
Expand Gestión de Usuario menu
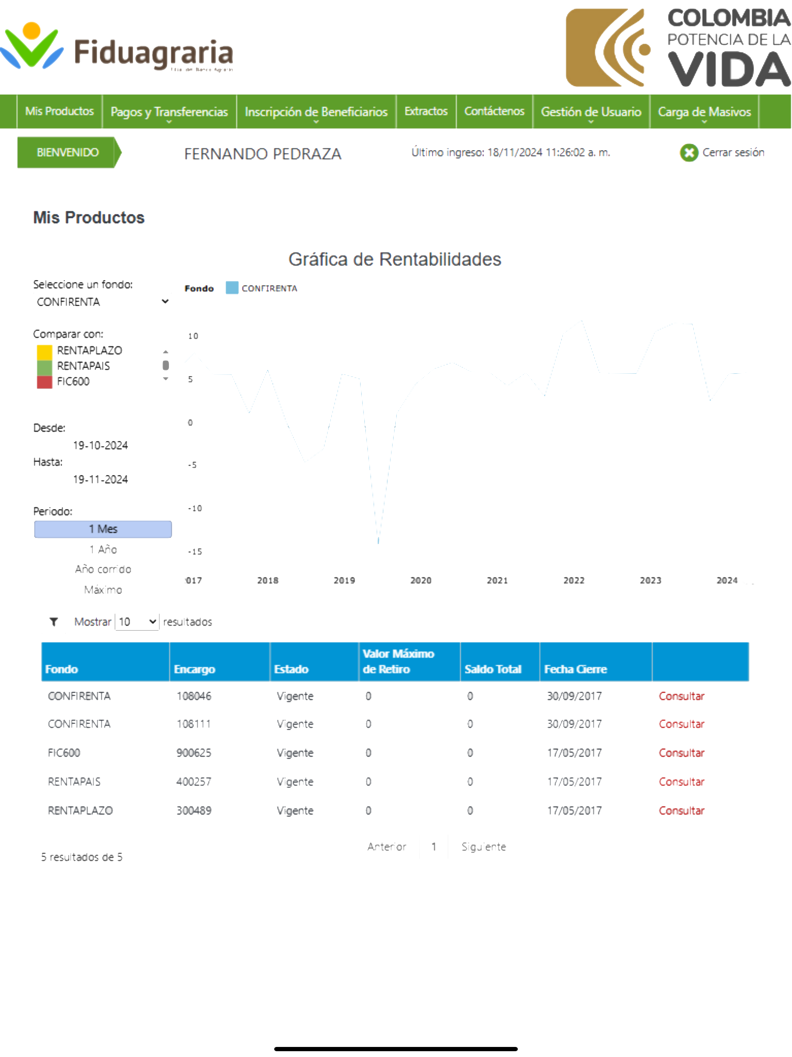pyautogui.click(x=591, y=112)
